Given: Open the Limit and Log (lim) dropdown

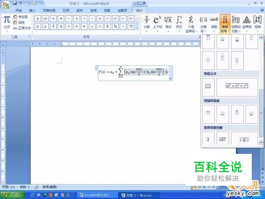Looking at the screenshot, I should [x=236, y=24].
